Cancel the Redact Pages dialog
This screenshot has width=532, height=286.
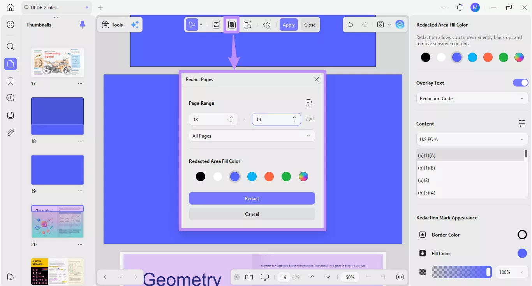252,214
